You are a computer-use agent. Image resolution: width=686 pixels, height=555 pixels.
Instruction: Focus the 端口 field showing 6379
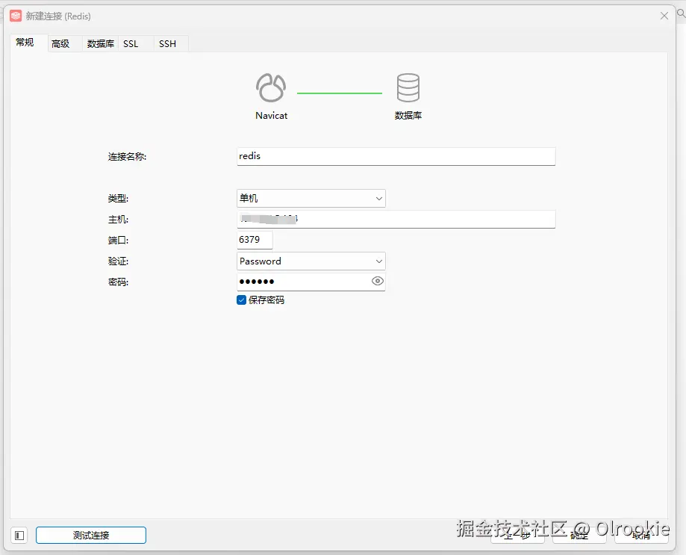255,240
